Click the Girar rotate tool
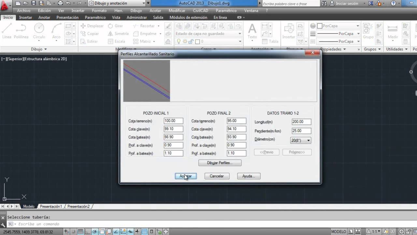 [x=115, y=26]
